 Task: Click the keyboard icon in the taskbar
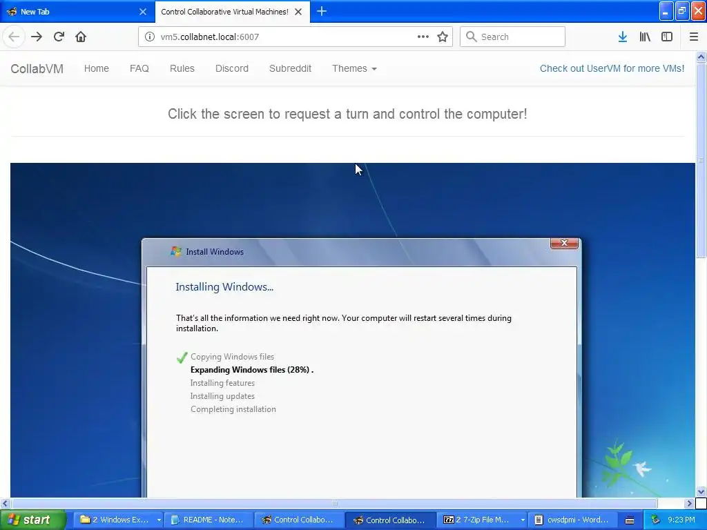pyautogui.click(x=630, y=520)
